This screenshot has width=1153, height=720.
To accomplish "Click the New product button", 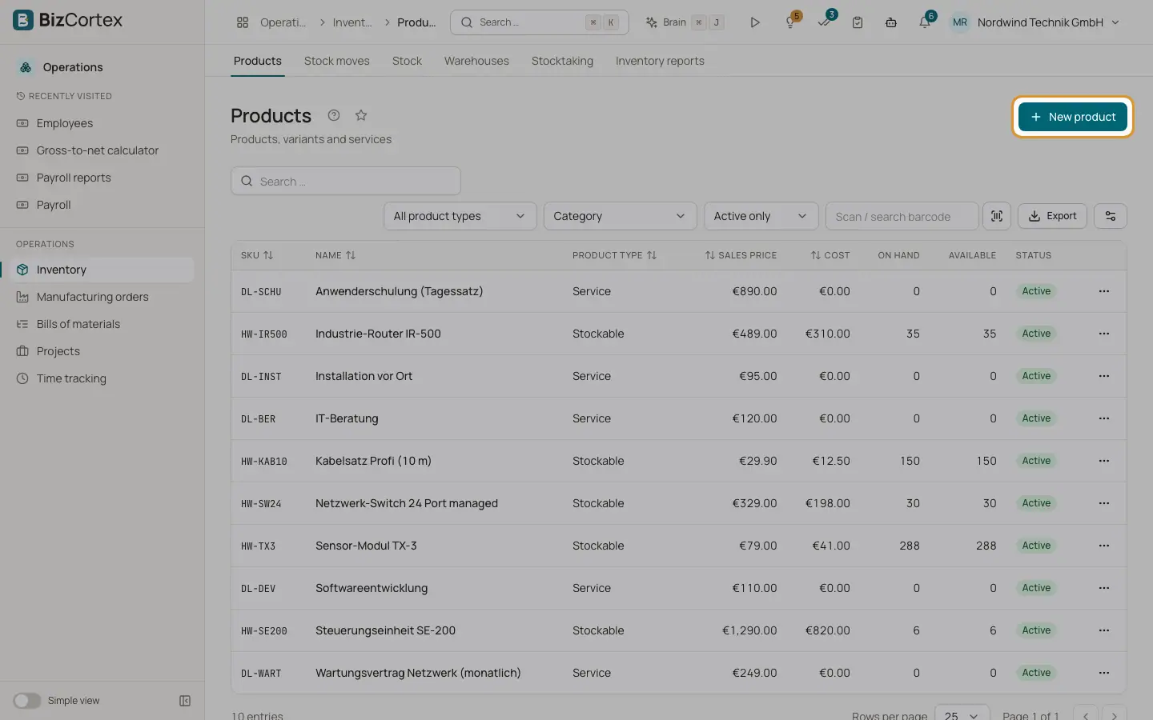I will (x=1073, y=117).
